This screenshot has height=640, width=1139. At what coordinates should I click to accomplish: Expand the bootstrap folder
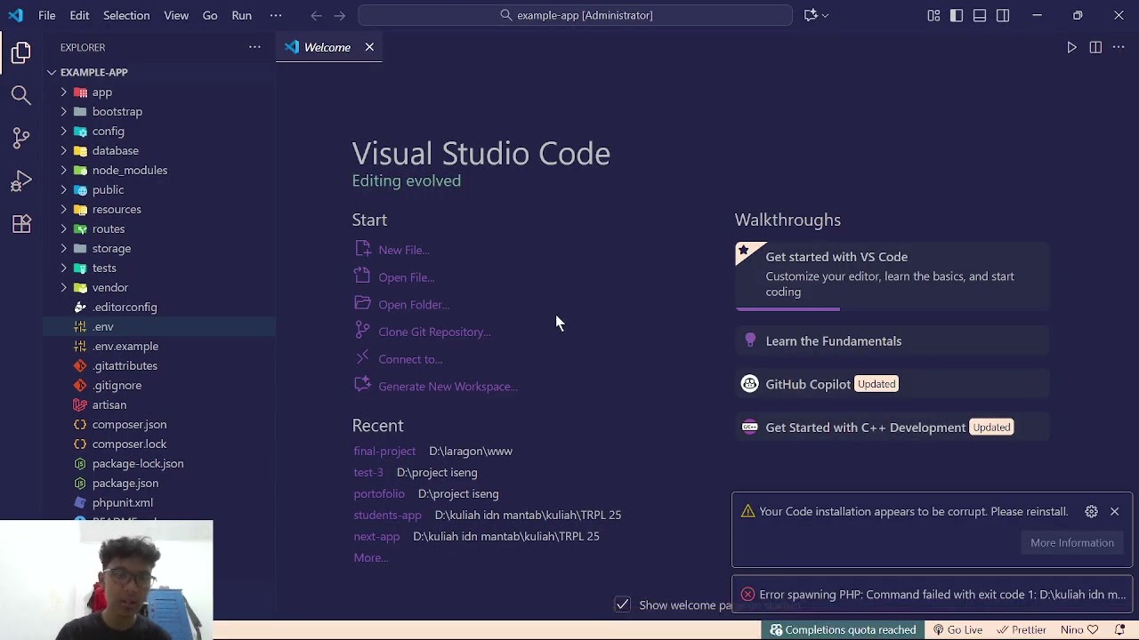(x=64, y=111)
